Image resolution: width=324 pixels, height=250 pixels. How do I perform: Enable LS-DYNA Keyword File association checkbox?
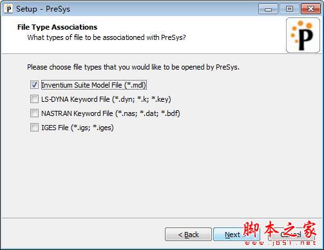(x=34, y=99)
